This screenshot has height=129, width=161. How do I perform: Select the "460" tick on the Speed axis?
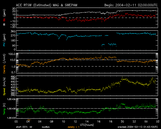(x=13, y=79)
